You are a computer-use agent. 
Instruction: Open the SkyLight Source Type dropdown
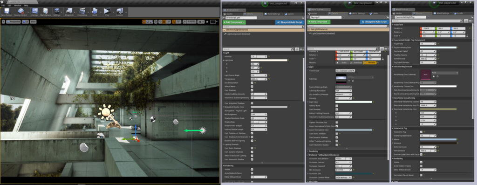click(345, 70)
